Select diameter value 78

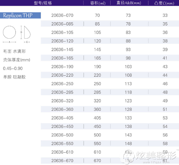[x=128, y=24]
